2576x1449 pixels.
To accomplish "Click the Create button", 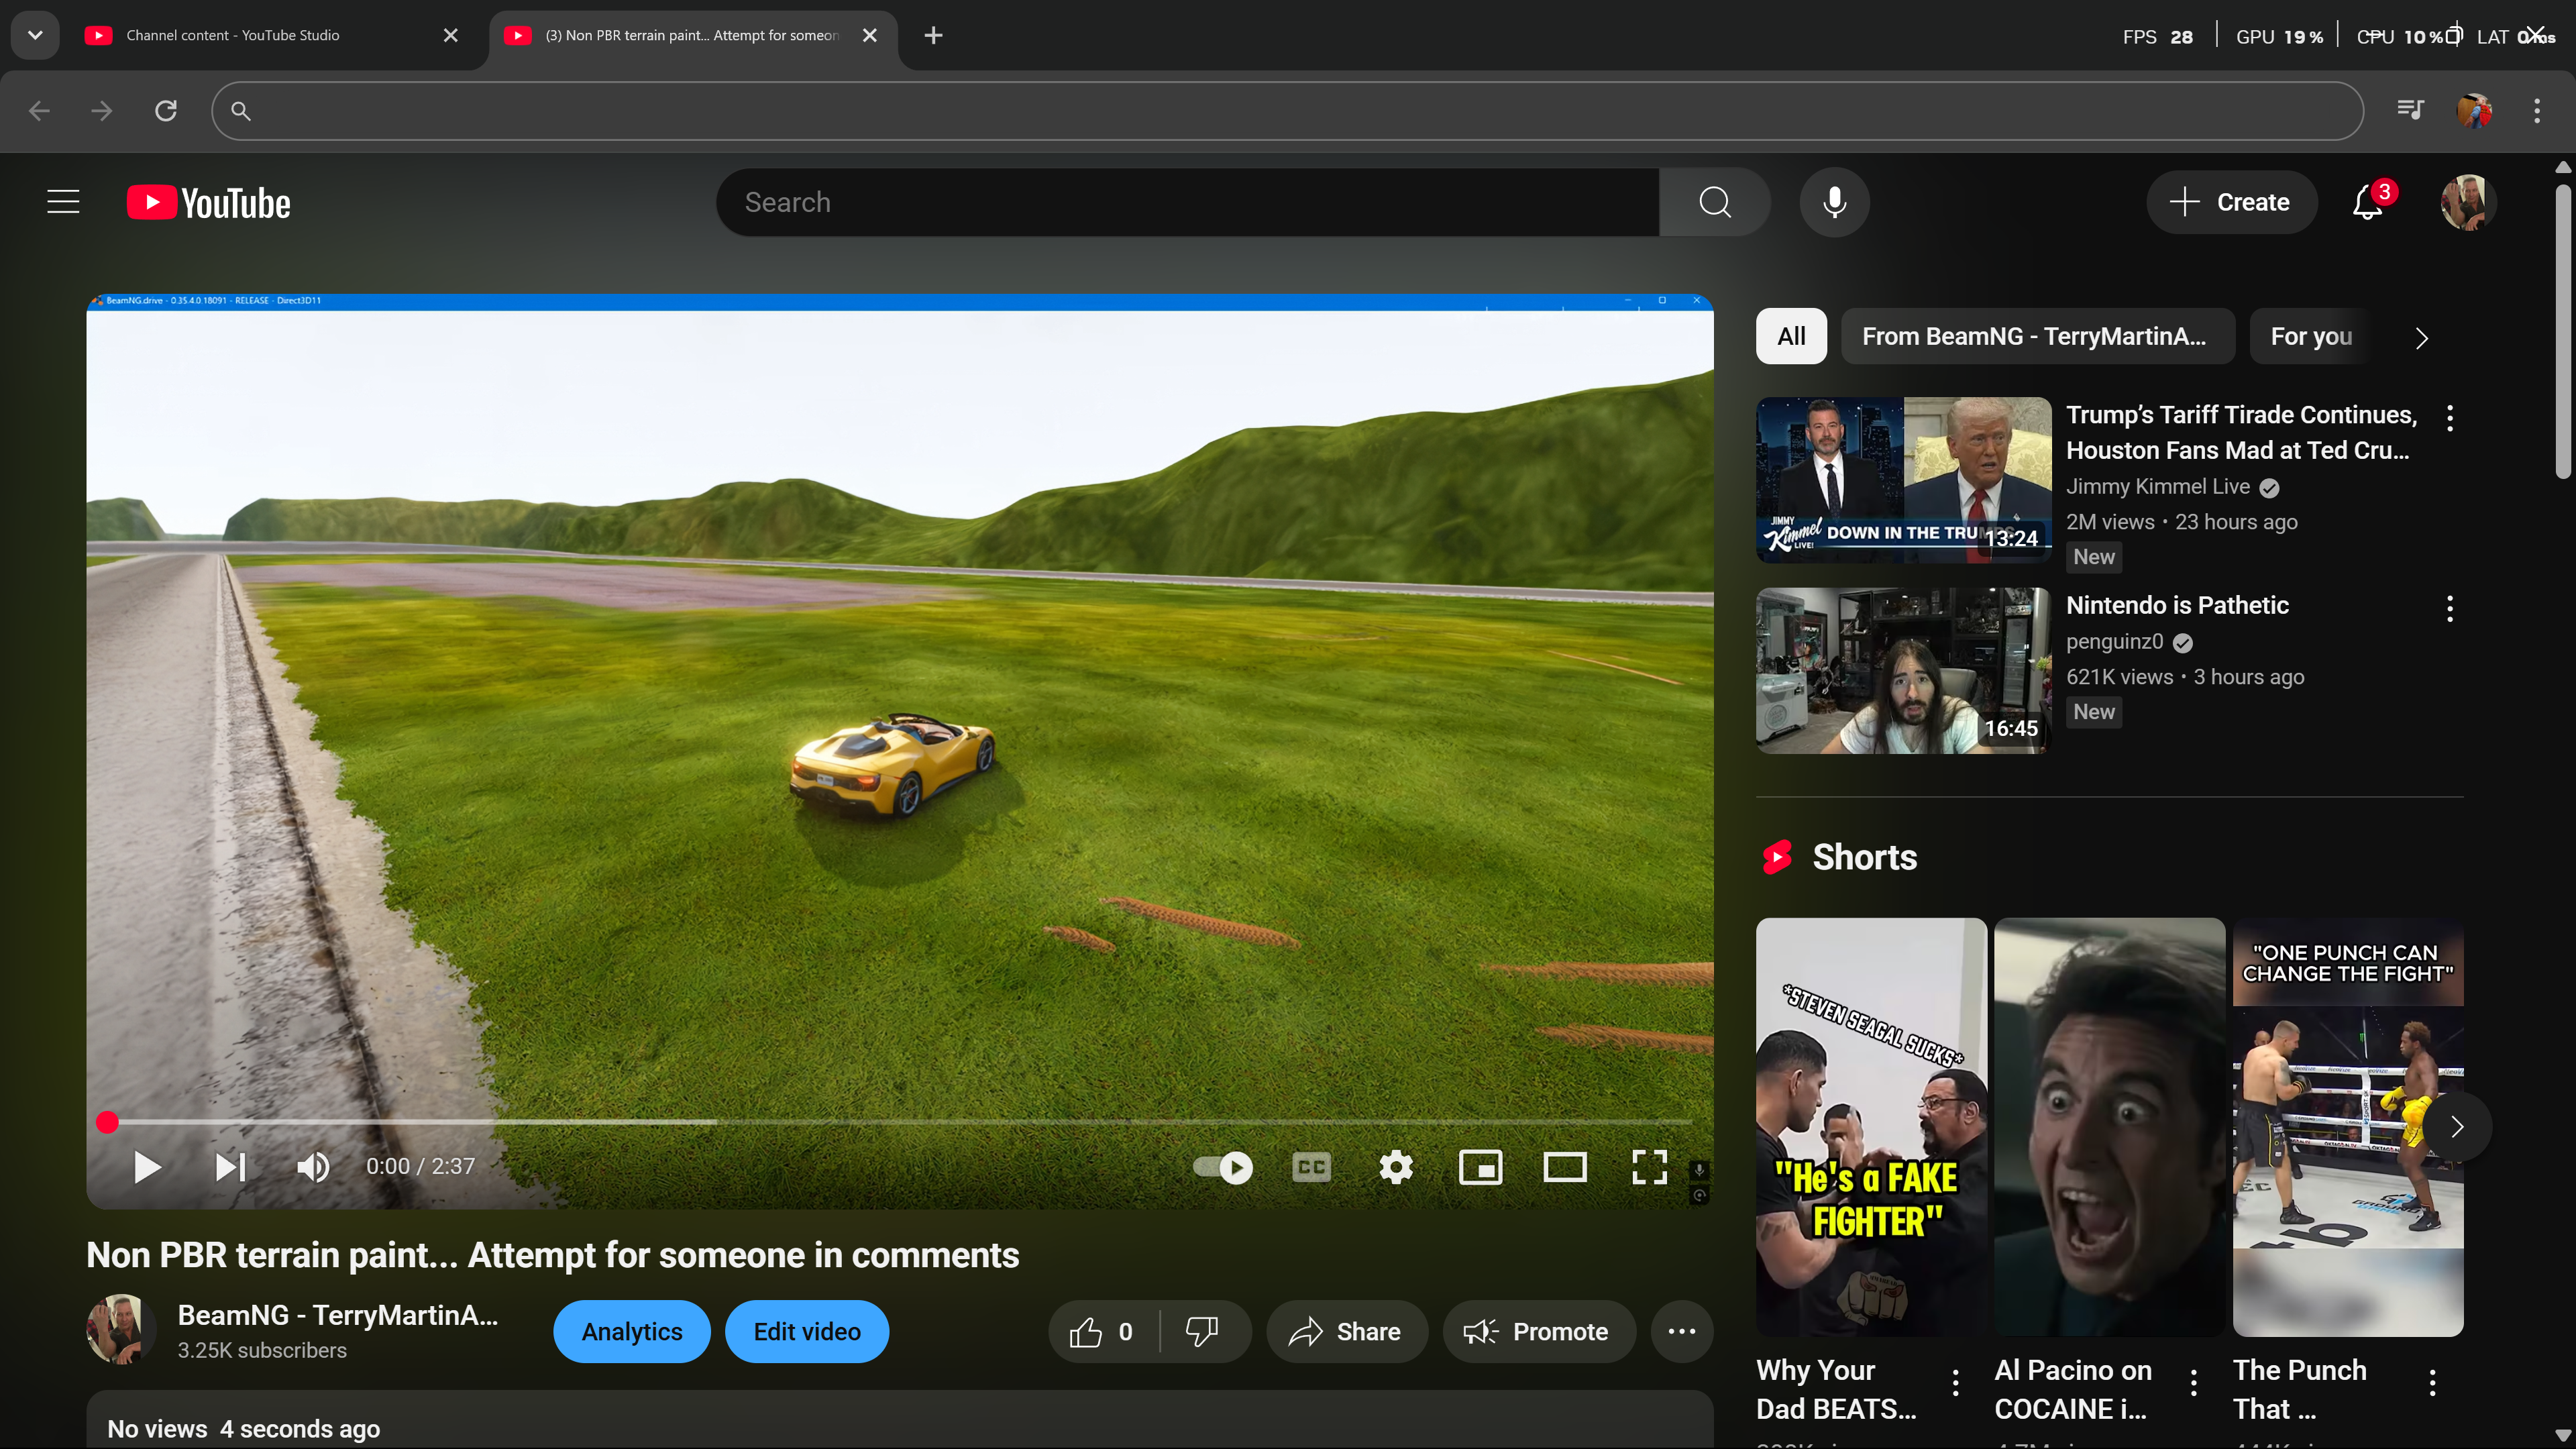I will [2231, 202].
